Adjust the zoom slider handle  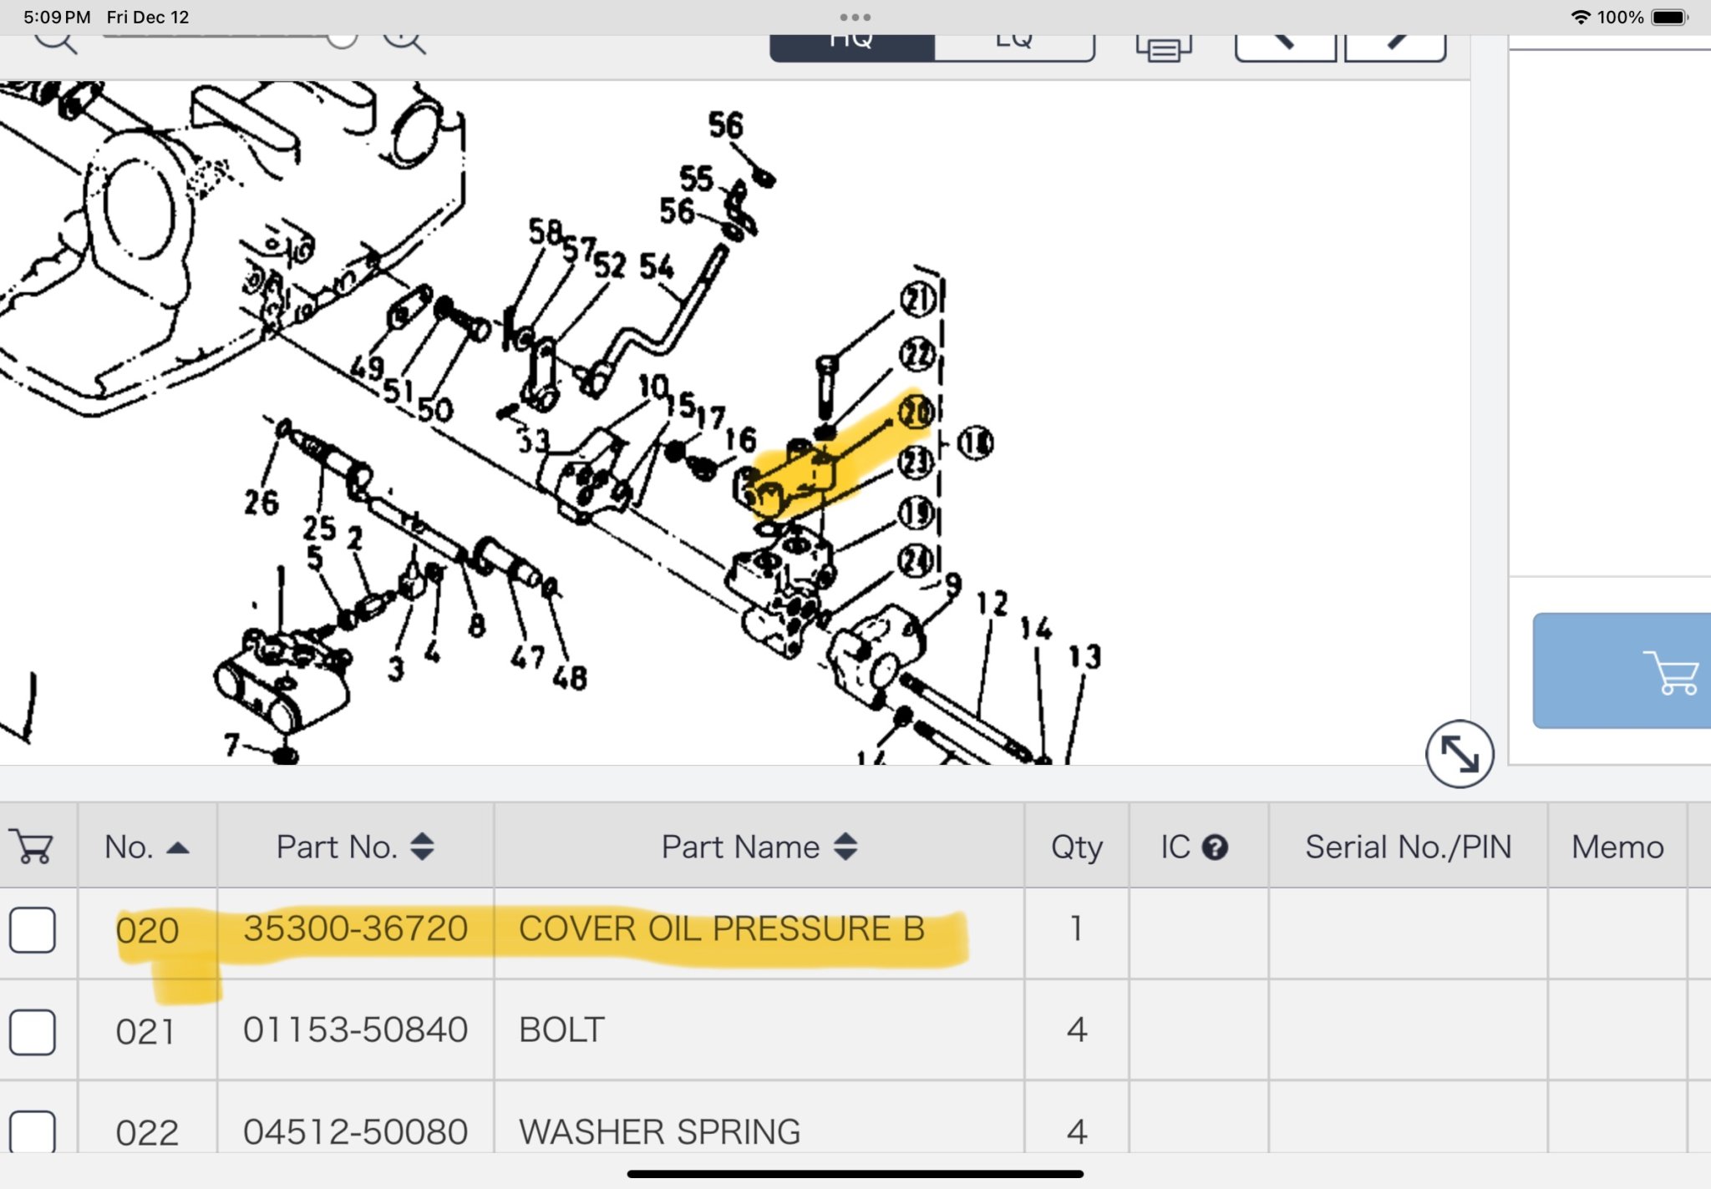coord(342,40)
